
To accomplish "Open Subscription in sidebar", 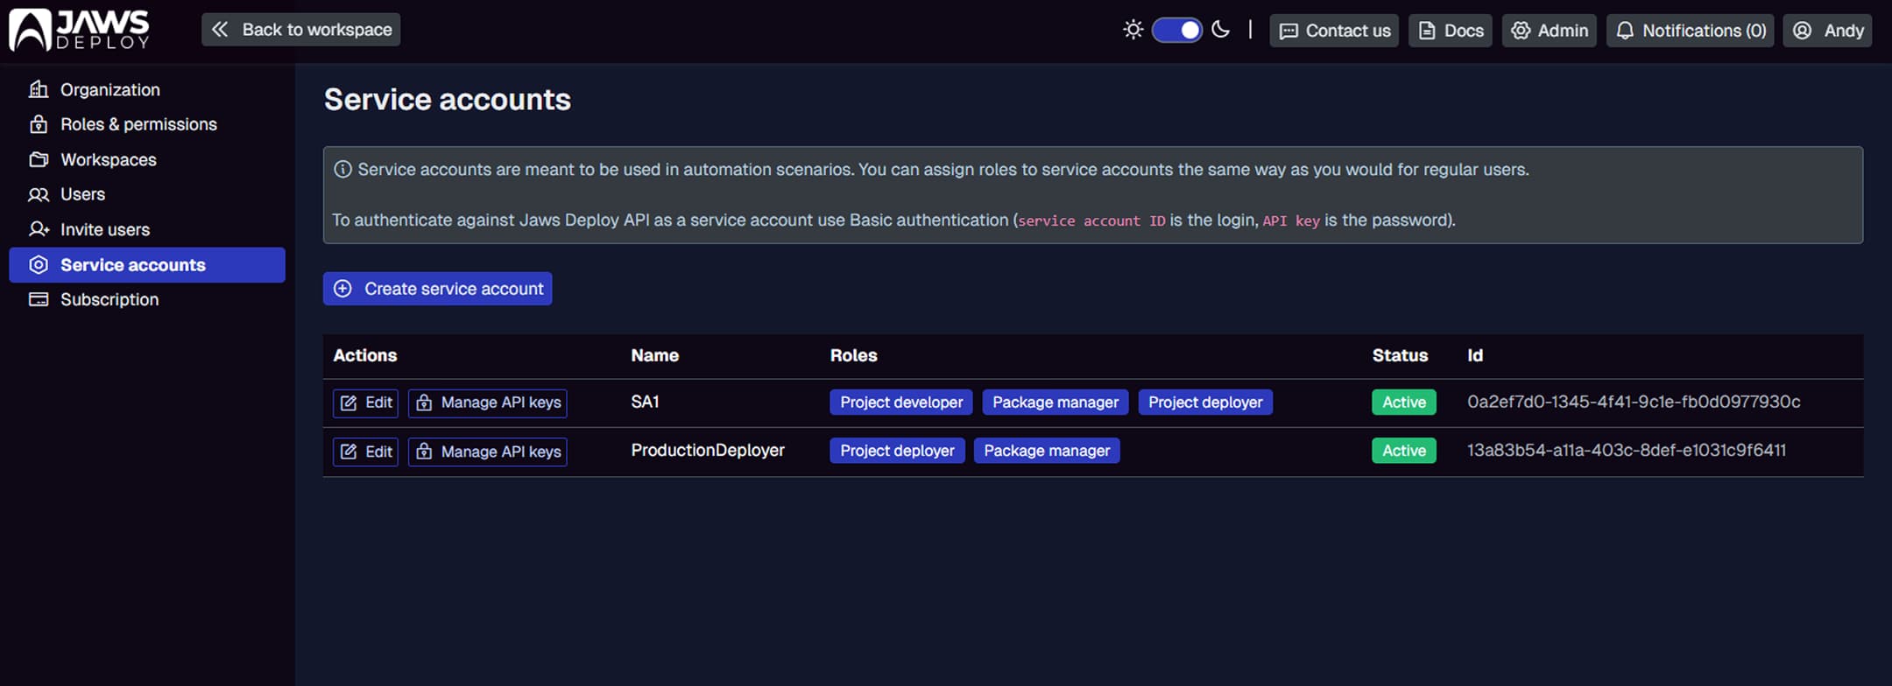I will tap(147, 299).
